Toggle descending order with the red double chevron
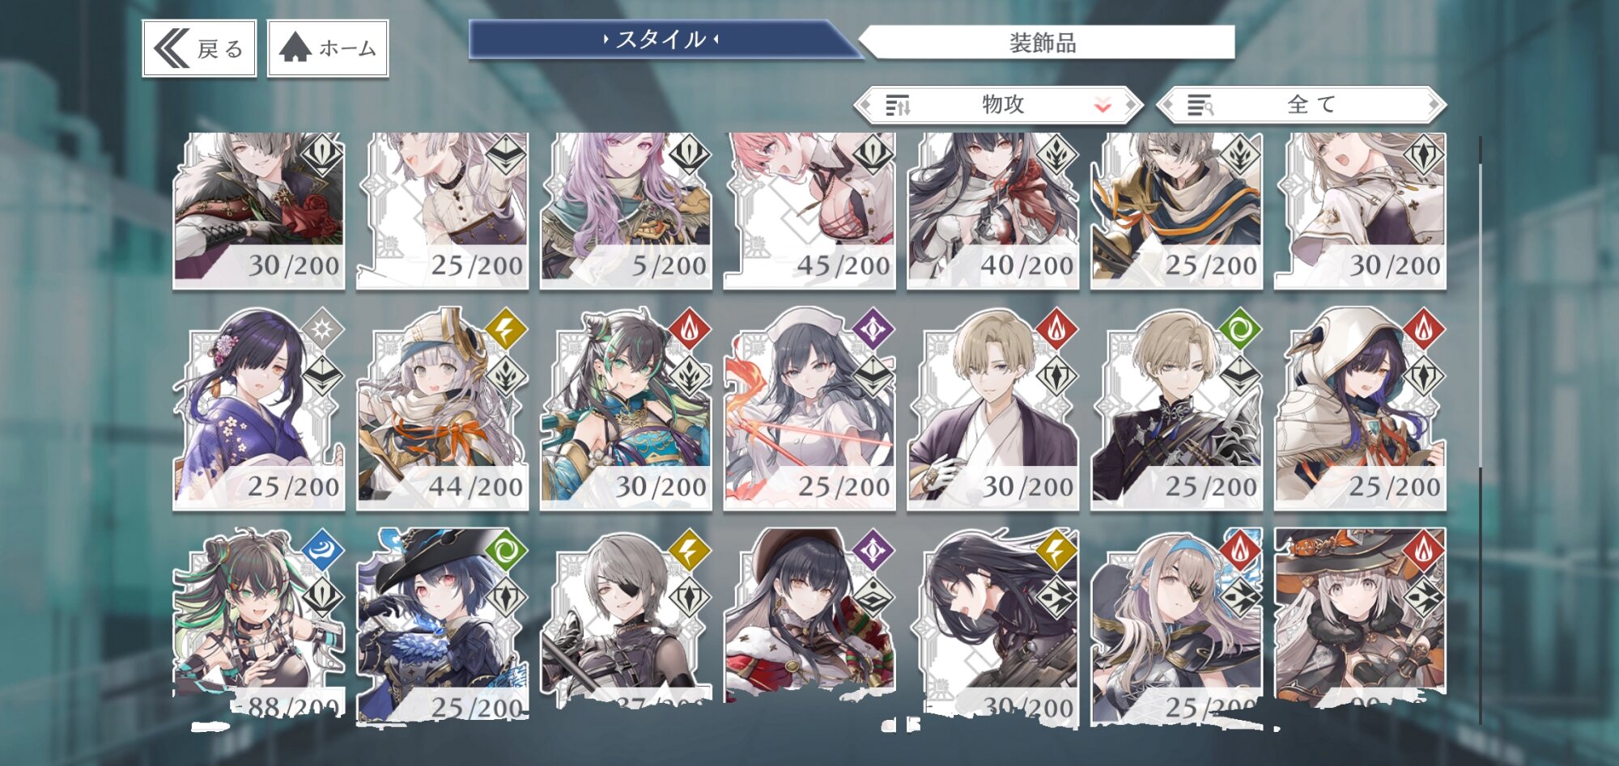Viewport: 1619px width, 766px height. click(1103, 105)
